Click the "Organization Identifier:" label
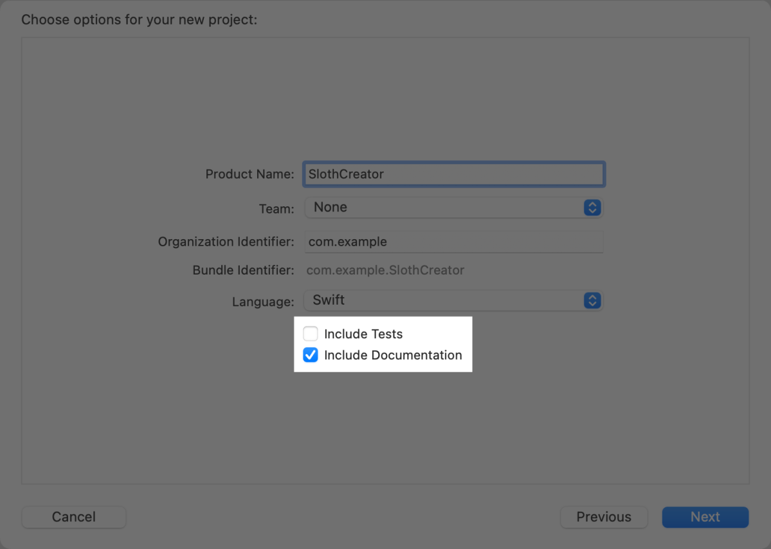 (x=226, y=242)
